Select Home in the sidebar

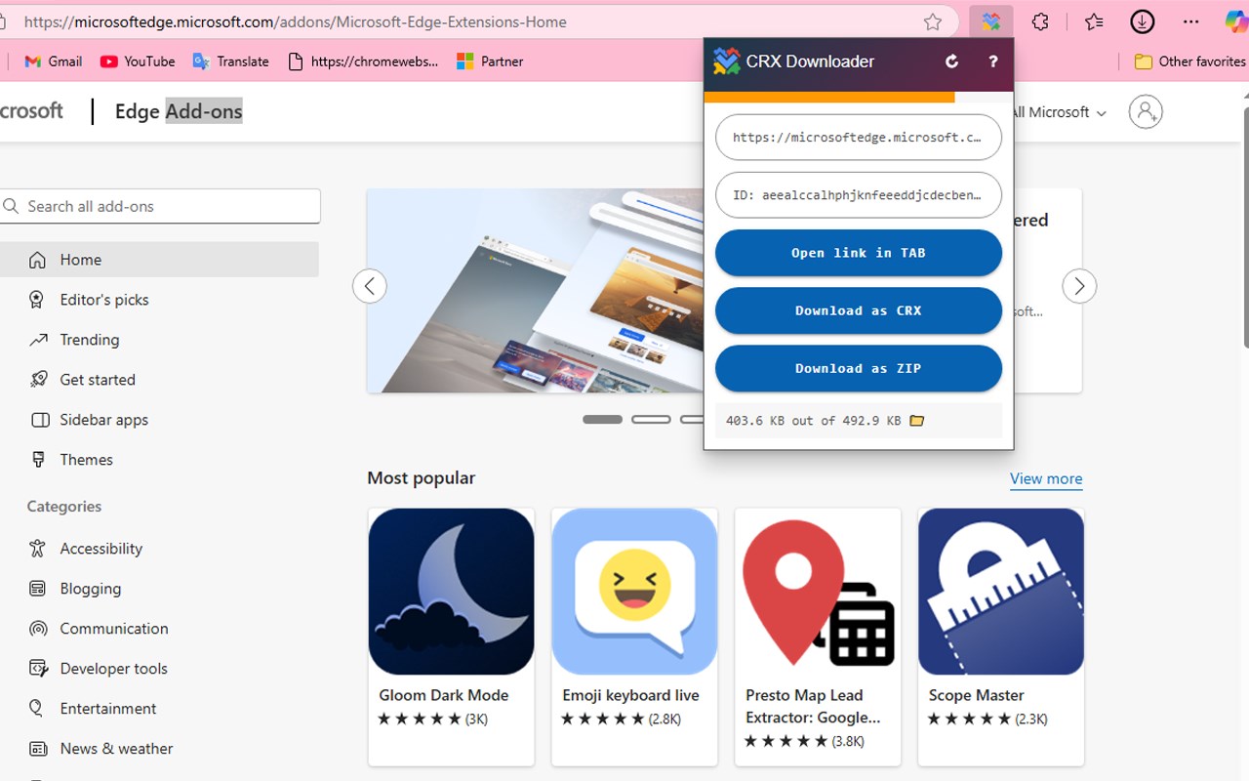(159, 260)
